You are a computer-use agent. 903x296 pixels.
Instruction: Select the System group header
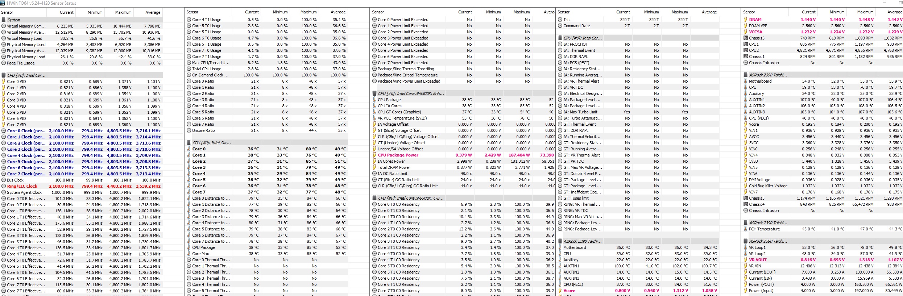(x=82, y=20)
